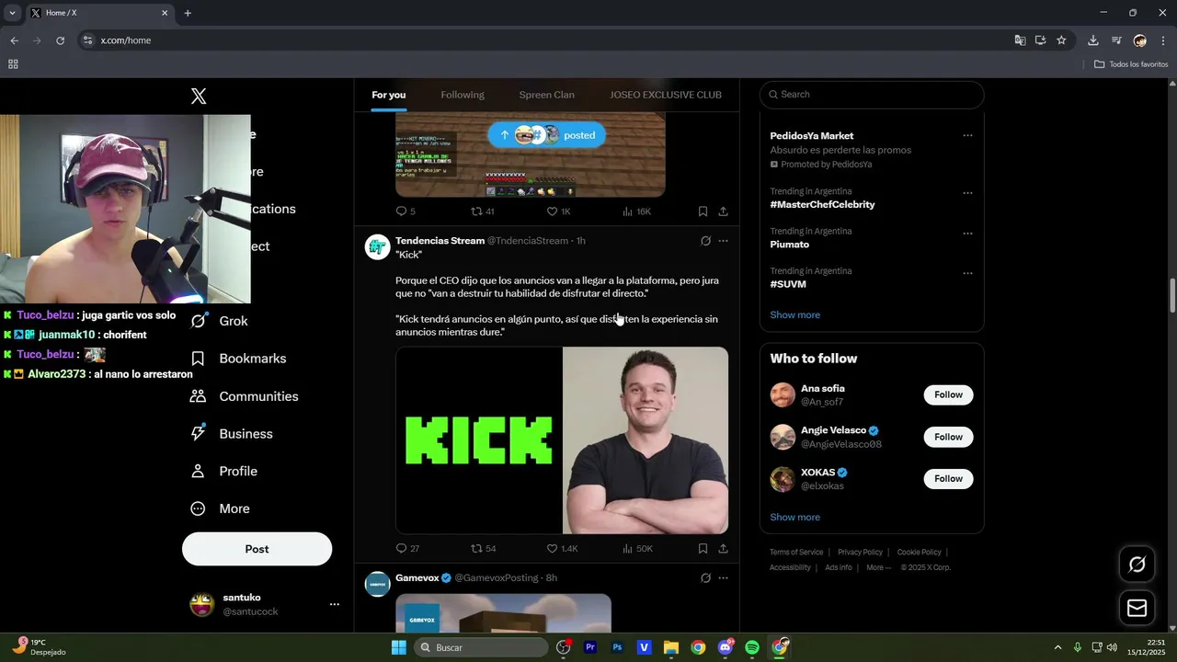Repost the post with 41 reposts
The height and width of the screenshot is (662, 1177).
[x=483, y=211]
